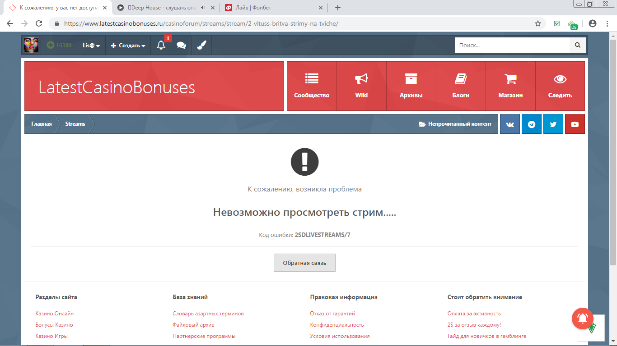617x346 pixels.
Task: Click the paintbrush theme customizer icon
Action: (x=201, y=46)
